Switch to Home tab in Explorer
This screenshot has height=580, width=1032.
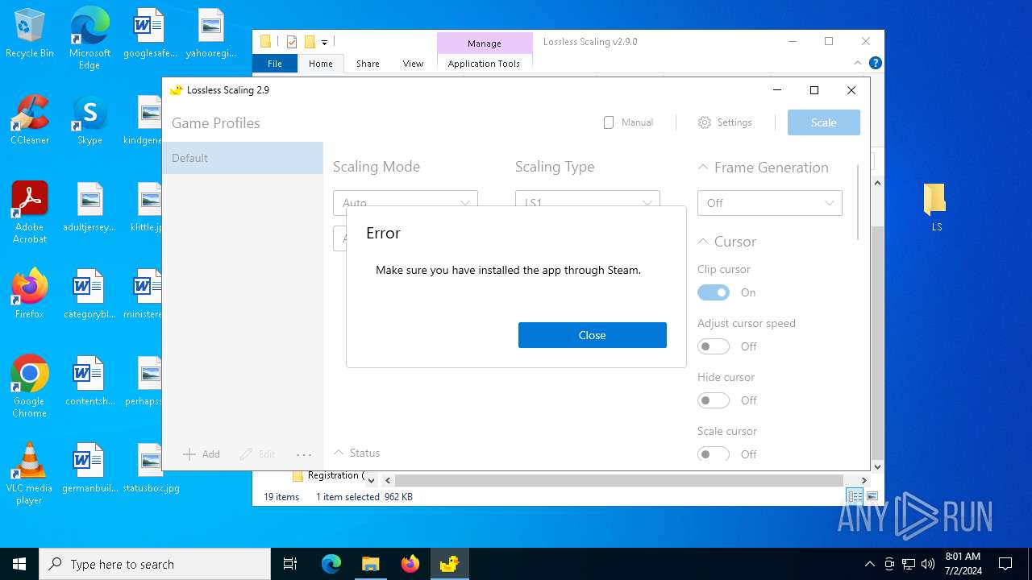(320, 64)
